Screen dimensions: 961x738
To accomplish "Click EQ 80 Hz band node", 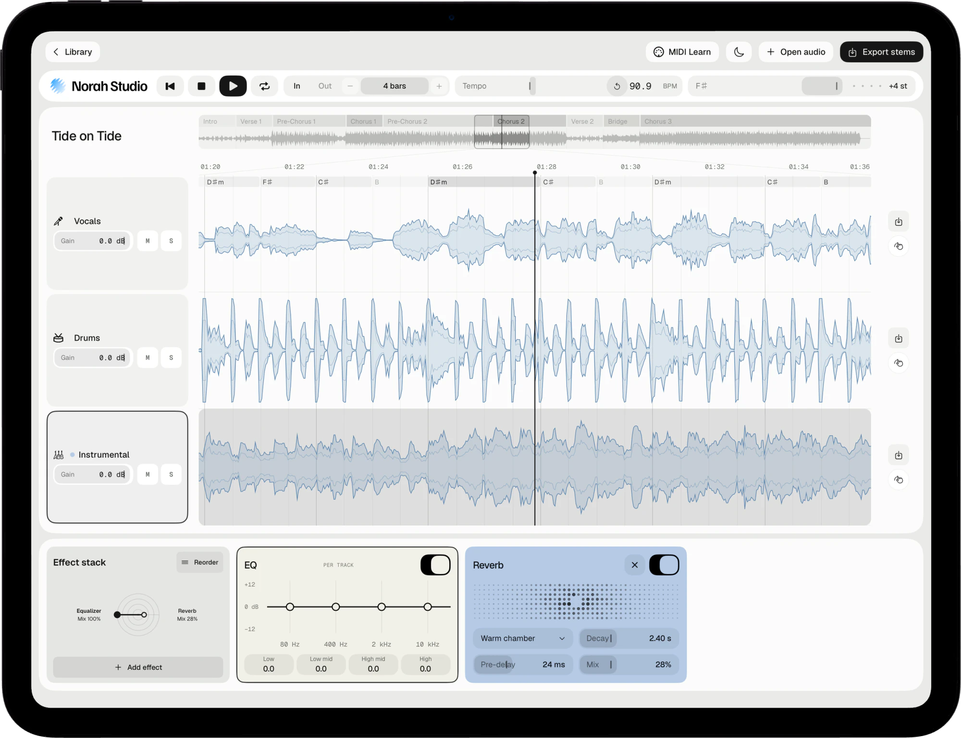I will 290,607.
